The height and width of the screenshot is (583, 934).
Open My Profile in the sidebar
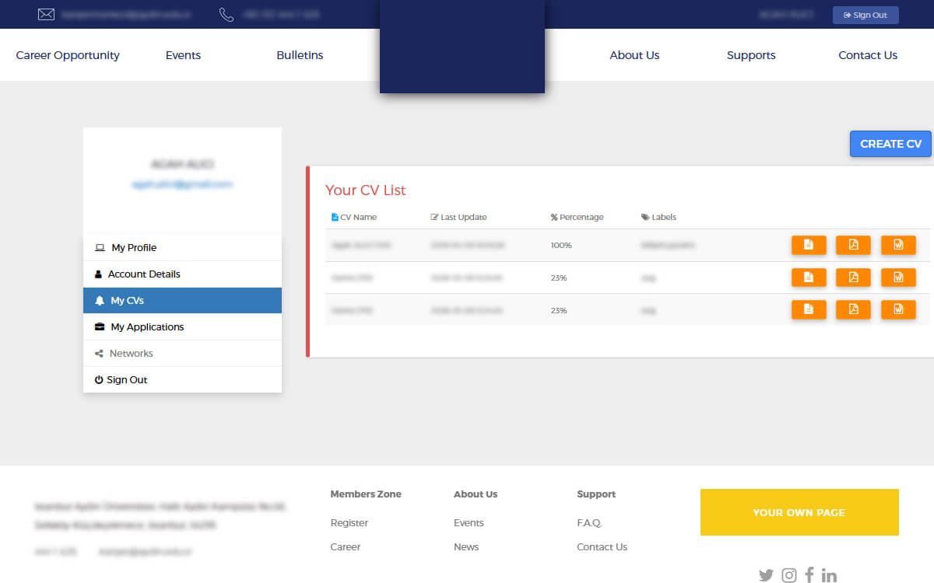[x=182, y=247]
